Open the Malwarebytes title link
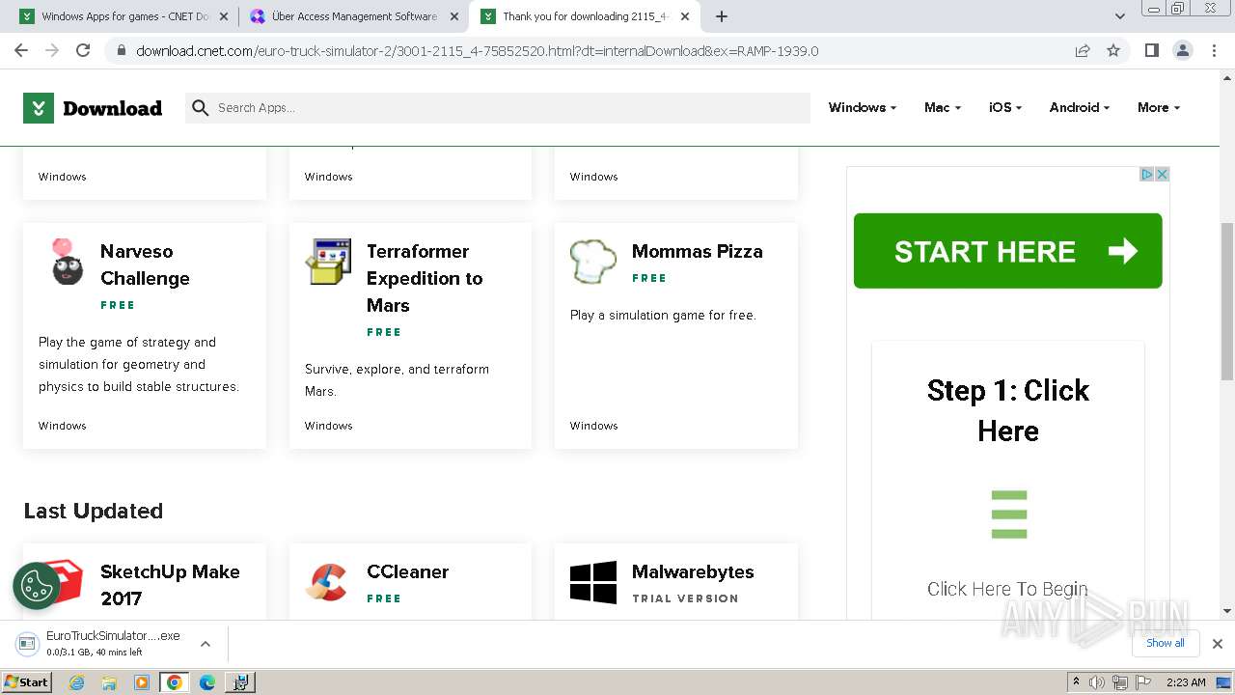The width and height of the screenshot is (1235, 695). point(693,571)
